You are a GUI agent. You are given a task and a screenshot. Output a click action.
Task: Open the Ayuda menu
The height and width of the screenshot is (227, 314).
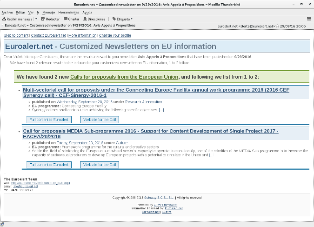(87, 13)
